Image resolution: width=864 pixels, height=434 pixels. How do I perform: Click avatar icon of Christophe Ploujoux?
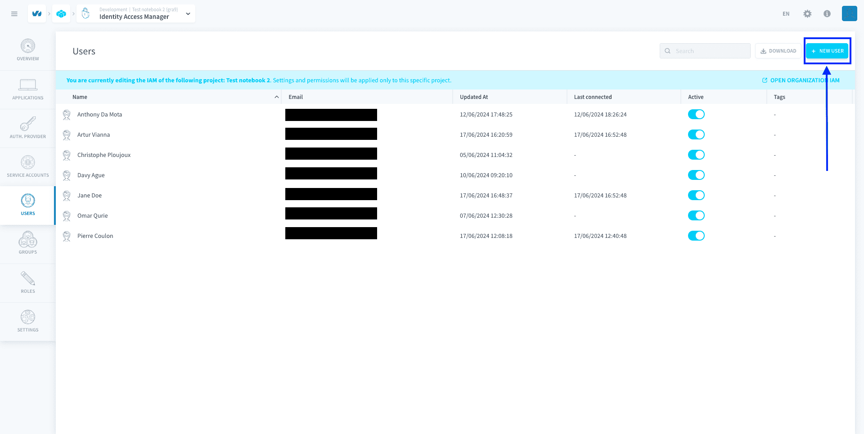(67, 155)
